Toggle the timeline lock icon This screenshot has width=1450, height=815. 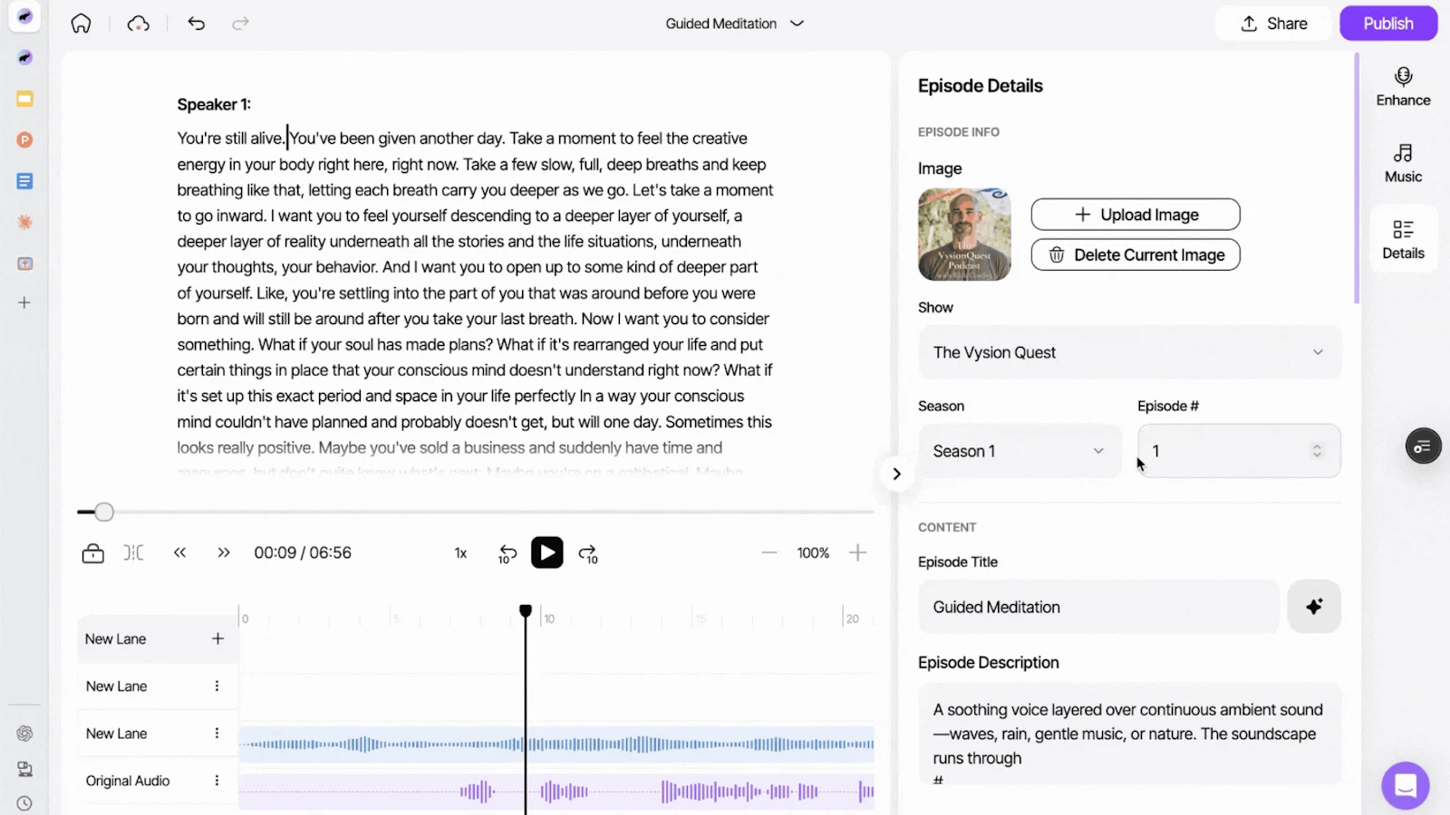(x=92, y=552)
